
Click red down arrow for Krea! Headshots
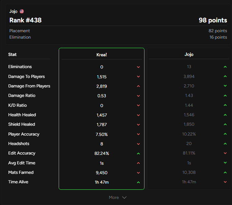tap(138, 144)
